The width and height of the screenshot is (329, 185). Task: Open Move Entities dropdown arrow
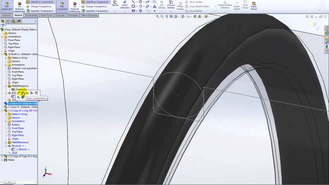coord(215,11)
